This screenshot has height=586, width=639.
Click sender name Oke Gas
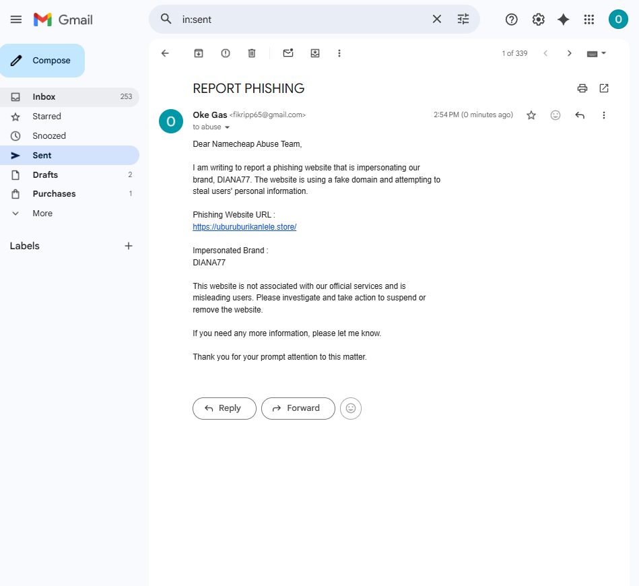pos(210,115)
